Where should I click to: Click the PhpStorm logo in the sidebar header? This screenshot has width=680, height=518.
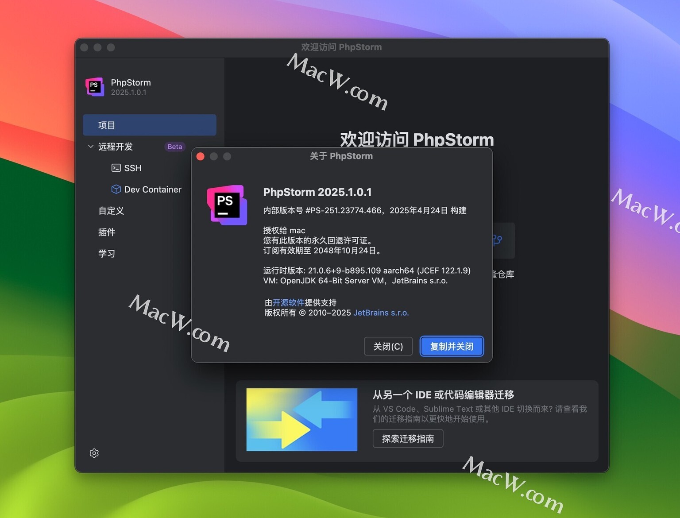95,87
